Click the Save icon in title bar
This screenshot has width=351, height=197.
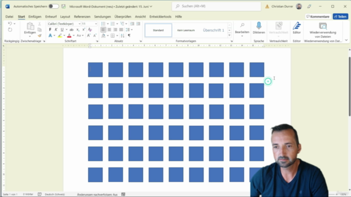coord(64,6)
